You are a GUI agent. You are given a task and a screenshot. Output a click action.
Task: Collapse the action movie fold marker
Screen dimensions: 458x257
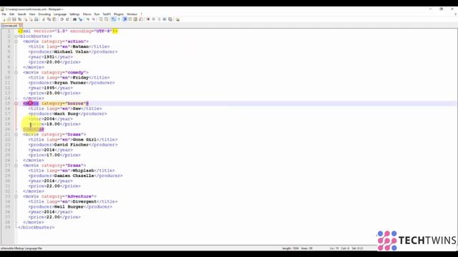coord(16,41)
